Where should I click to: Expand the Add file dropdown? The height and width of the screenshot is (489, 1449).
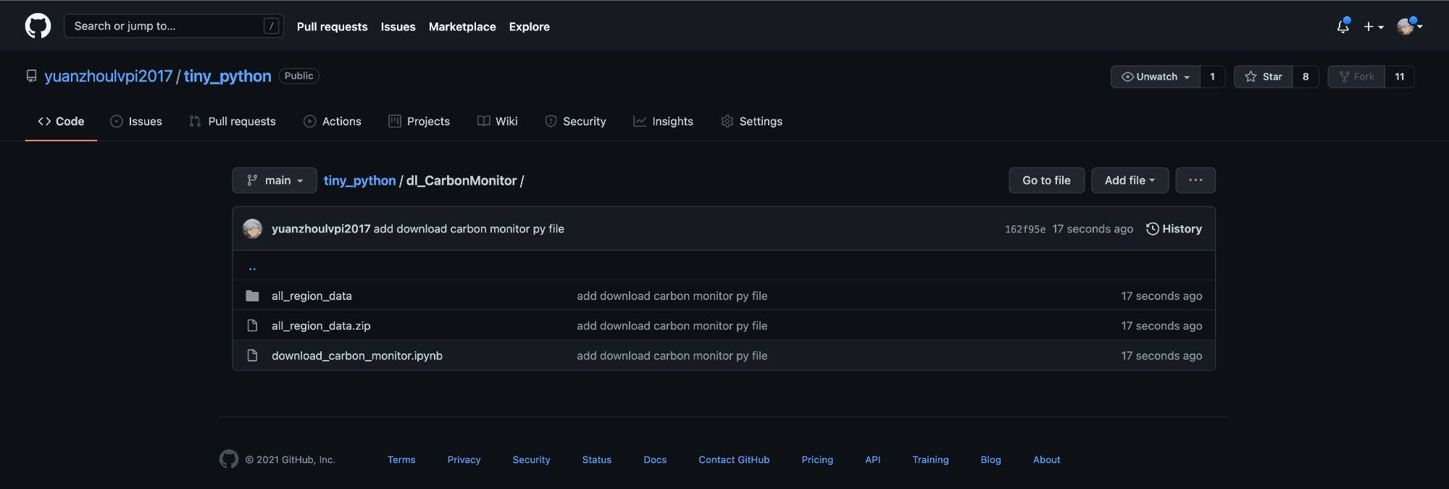[x=1129, y=180]
